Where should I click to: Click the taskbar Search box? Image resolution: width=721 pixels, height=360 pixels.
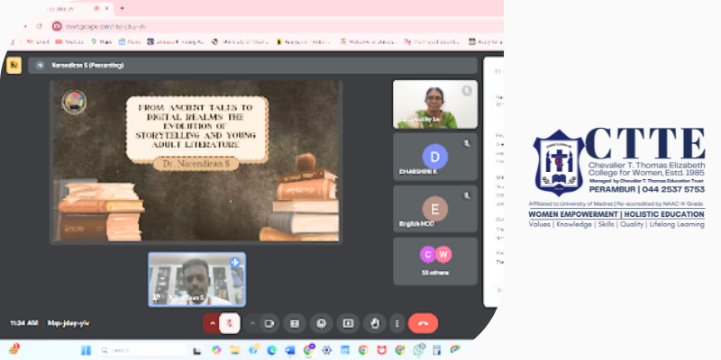click(x=141, y=350)
